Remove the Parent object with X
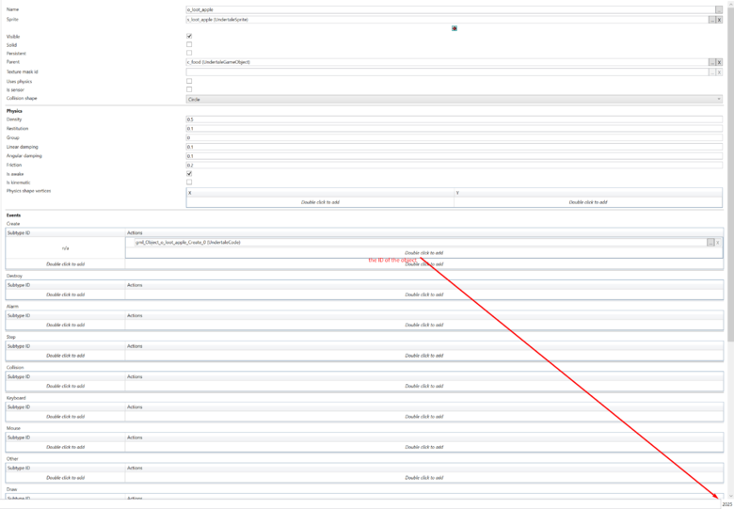Screen dimensions: 734x509 pyautogui.click(x=719, y=62)
